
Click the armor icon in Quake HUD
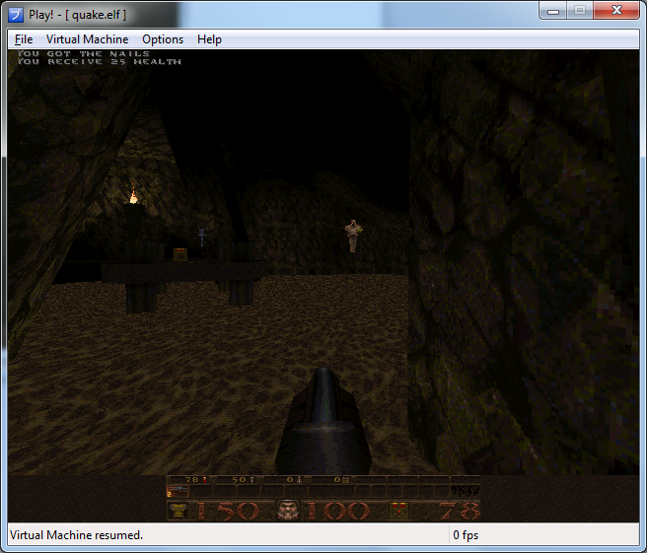coord(178,511)
